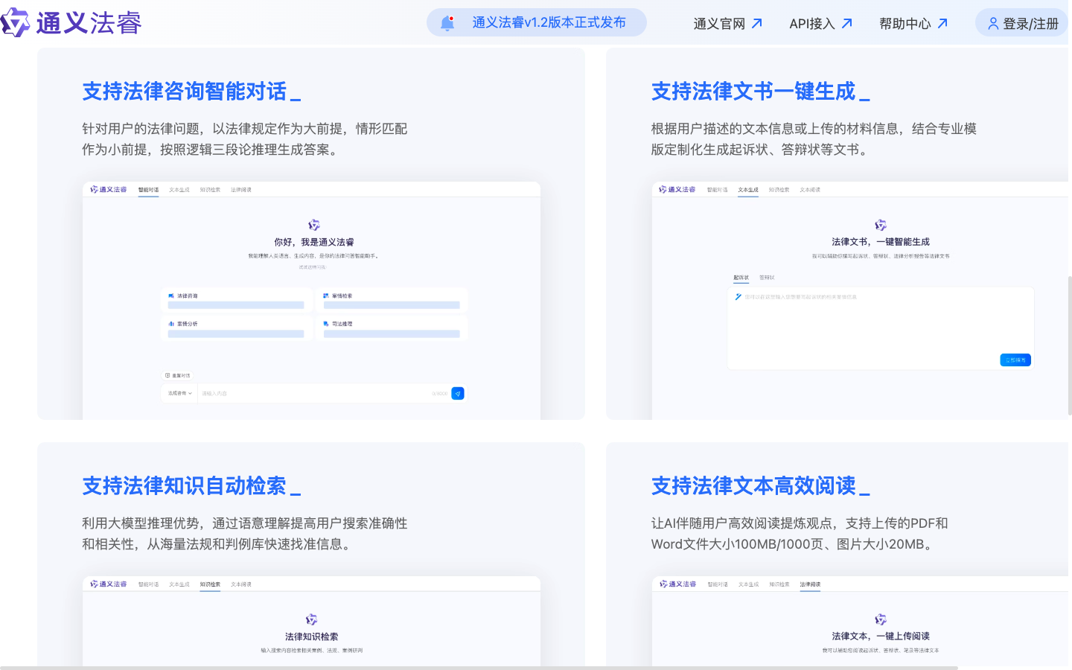Click the central logo above 你好，我是通义法睿
The height and width of the screenshot is (670, 1072).
tap(314, 225)
